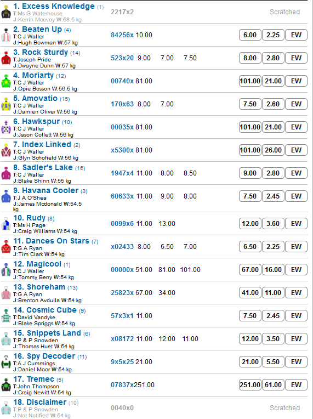
Task: Select win odds 6.00 for Beaten Up
Action: [250, 35]
